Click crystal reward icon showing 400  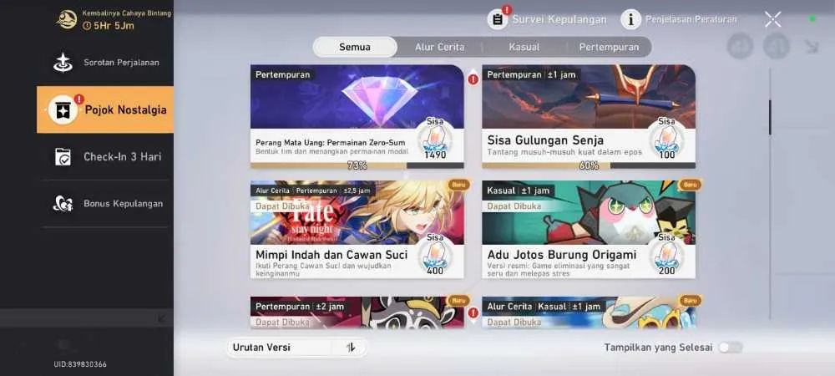pos(435,255)
